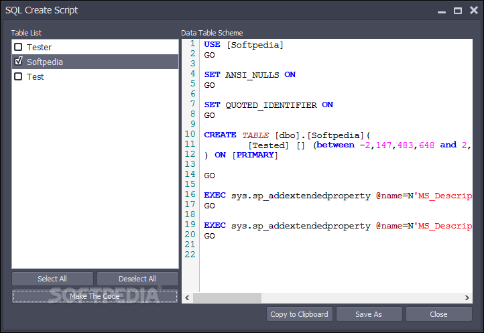Click the GO statement on line 2
The image size is (484, 333).
pyautogui.click(x=210, y=55)
